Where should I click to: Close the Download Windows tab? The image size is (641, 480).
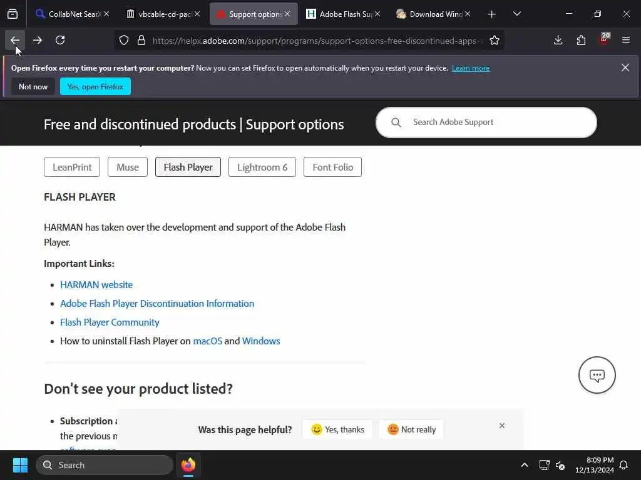click(468, 14)
